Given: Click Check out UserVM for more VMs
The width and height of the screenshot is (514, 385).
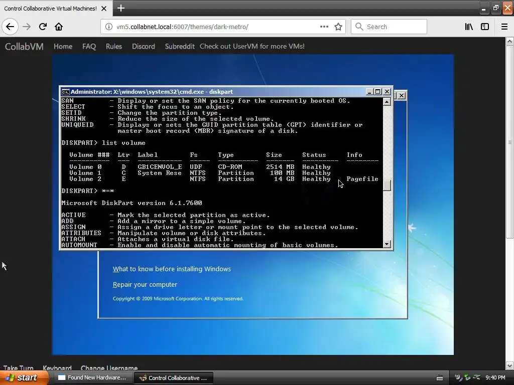Looking at the screenshot, I should (x=252, y=46).
